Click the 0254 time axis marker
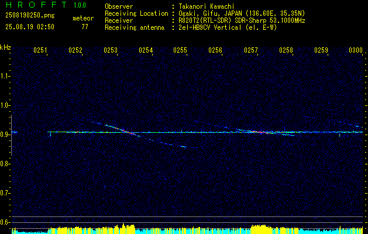 [146, 50]
